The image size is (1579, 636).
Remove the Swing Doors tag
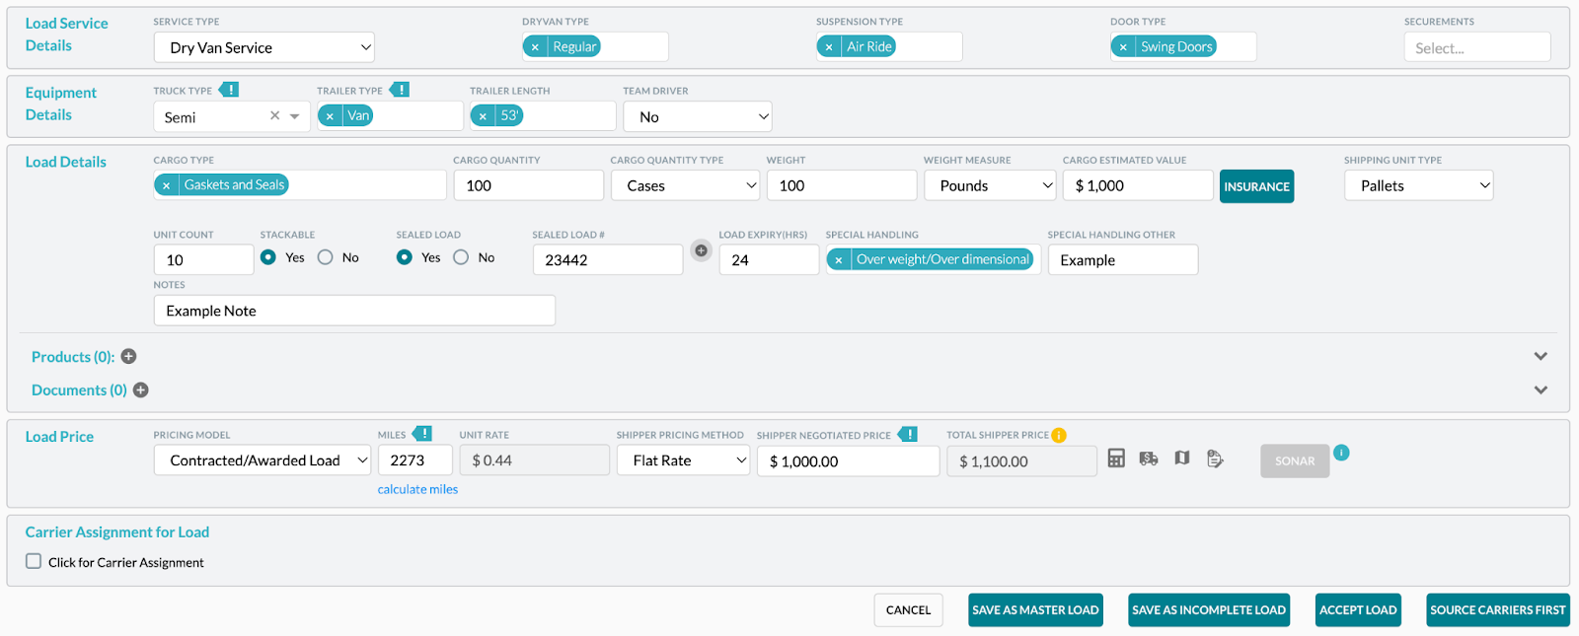[x=1123, y=47]
